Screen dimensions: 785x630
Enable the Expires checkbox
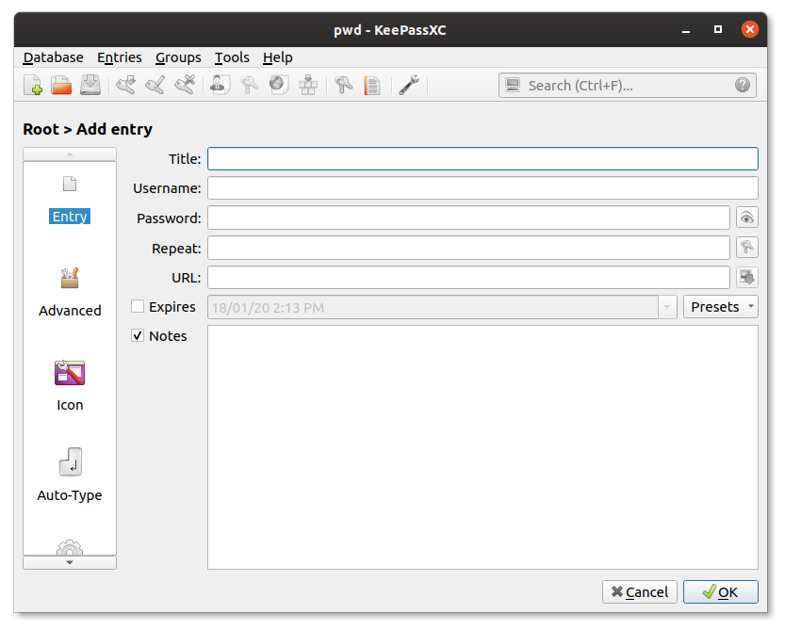[139, 307]
